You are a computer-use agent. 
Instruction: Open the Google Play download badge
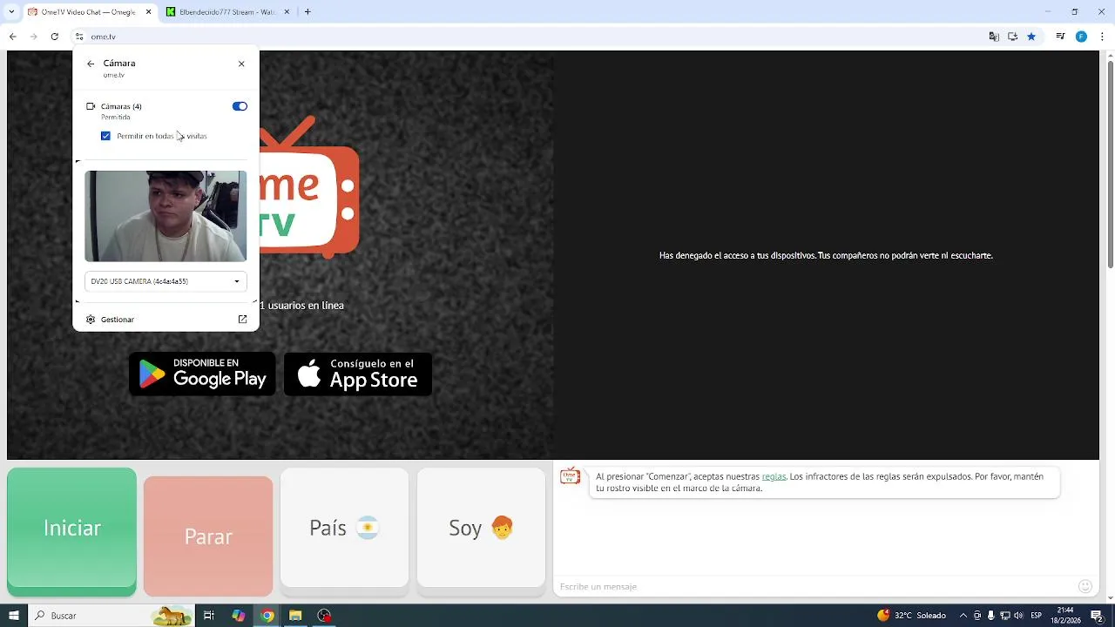(202, 374)
